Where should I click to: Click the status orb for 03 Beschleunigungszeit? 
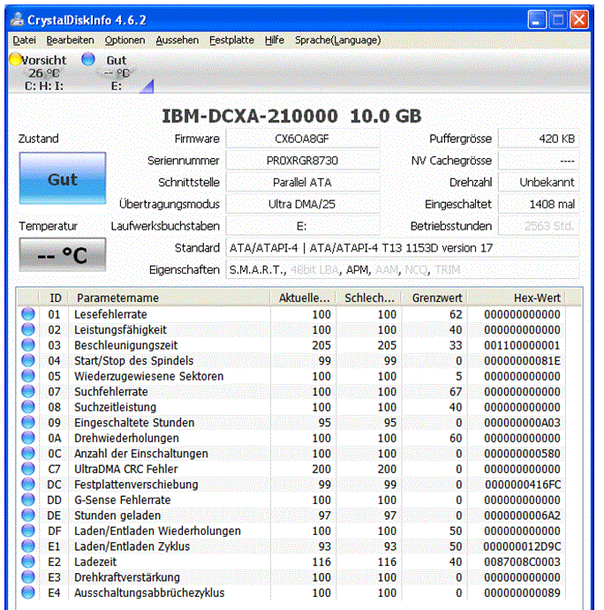pyautogui.click(x=28, y=345)
